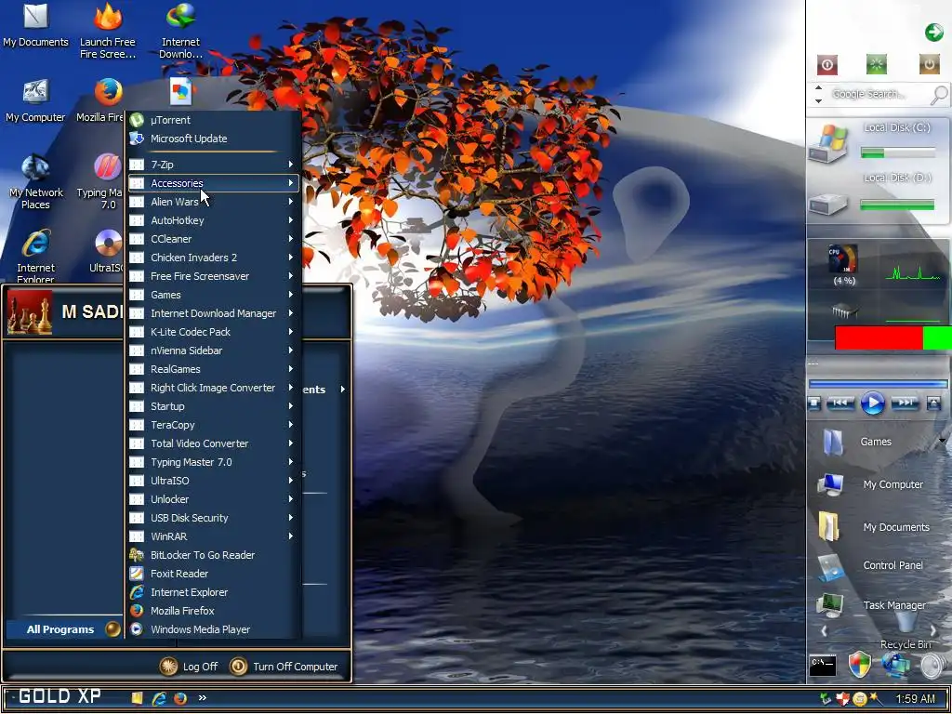Open My Network Places desktop icon
This screenshot has height=714, width=952.
(x=35, y=182)
